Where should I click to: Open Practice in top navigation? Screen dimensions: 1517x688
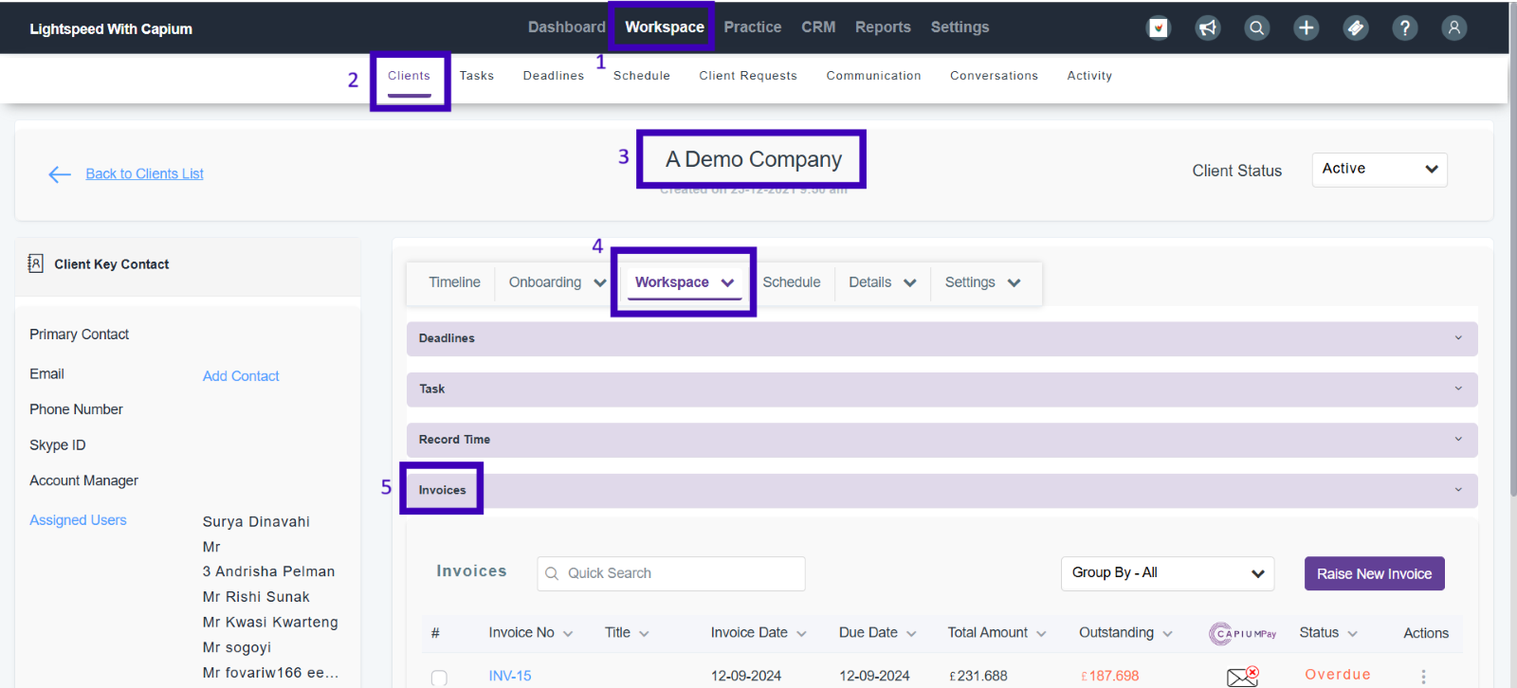753,27
